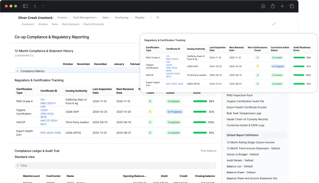Open the Finance dropdown menu
The width and height of the screenshot is (319, 183).
click(63, 18)
